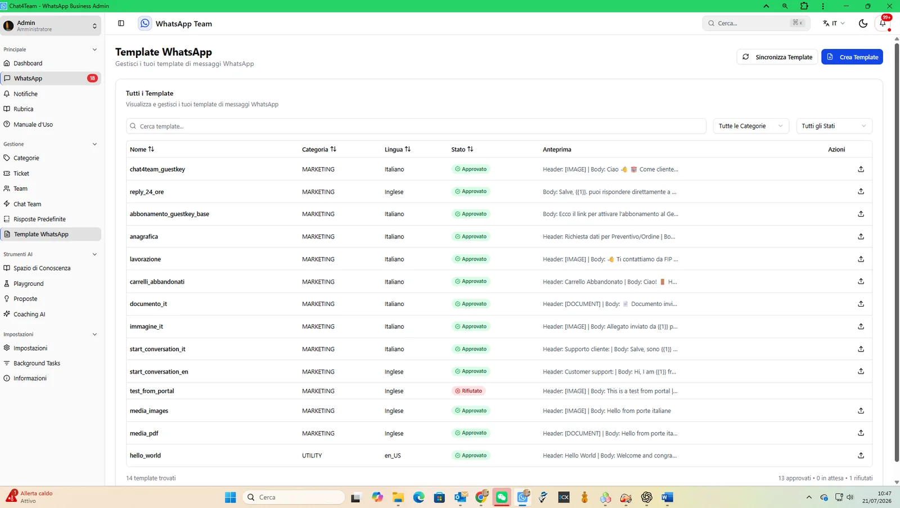Screen dimensions: 900x508
Task: Click send icon for media_images
Action: click(861, 411)
